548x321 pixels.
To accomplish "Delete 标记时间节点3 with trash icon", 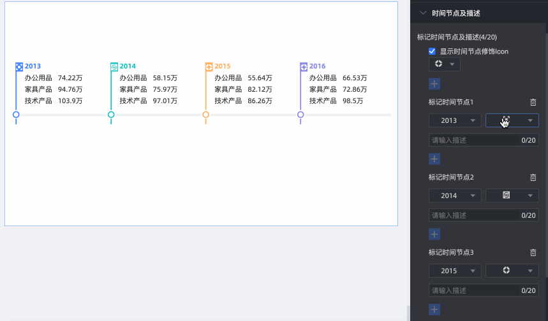I will click(x=533, y=252).
